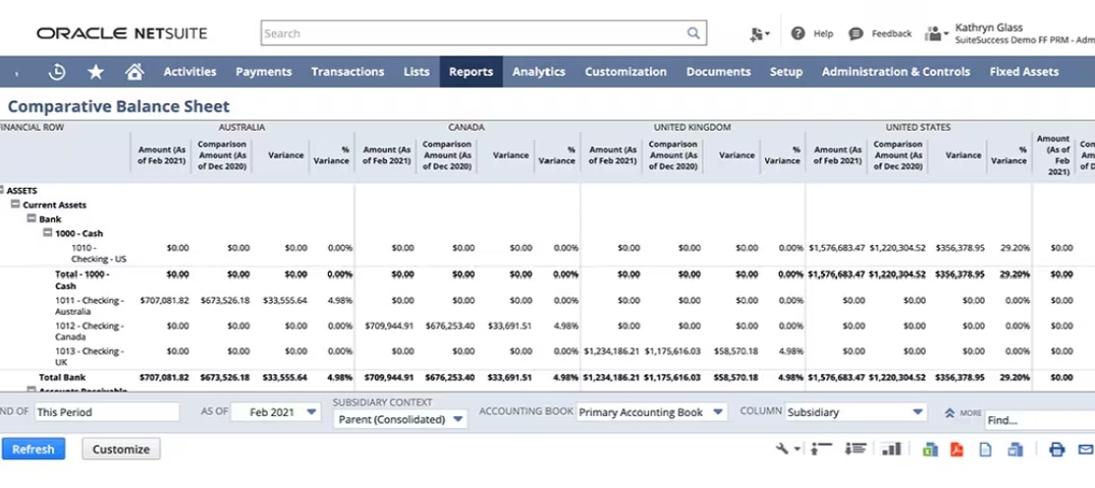Viewport: 1095px width, 488px height.
Task: Collapse the Current Assets row
Action: point(16,205)
